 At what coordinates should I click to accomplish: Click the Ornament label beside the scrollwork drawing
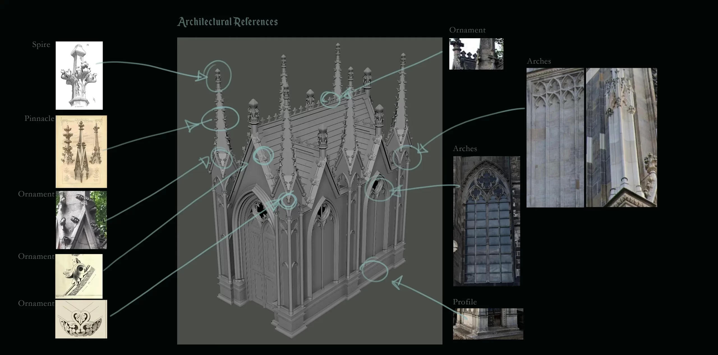point(36,303)
